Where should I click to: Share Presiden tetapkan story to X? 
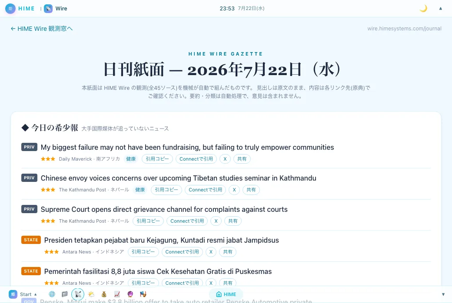point(211,252)
